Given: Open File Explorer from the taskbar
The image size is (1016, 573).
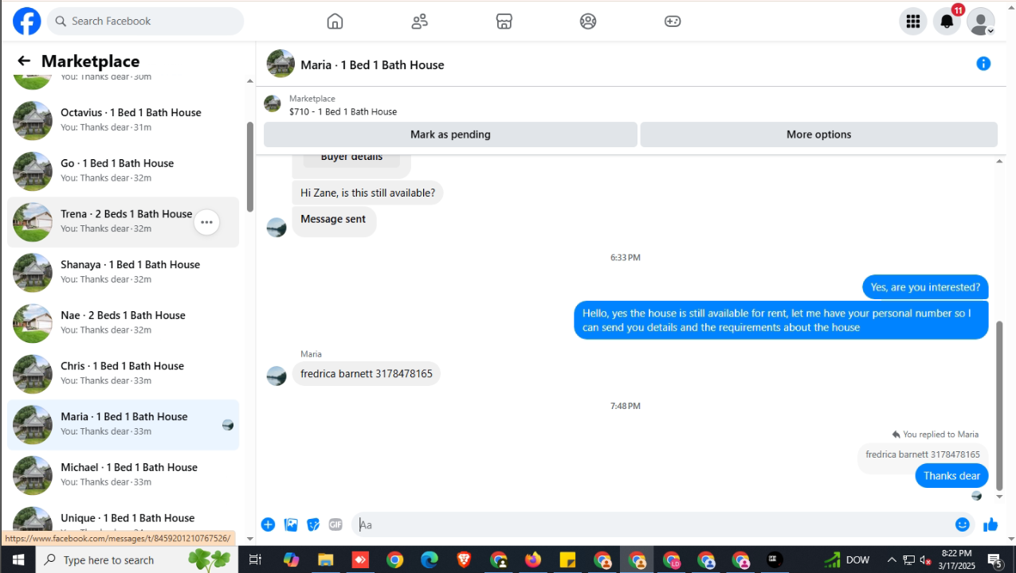Looking at the screenshot, I should pos(325,560).
